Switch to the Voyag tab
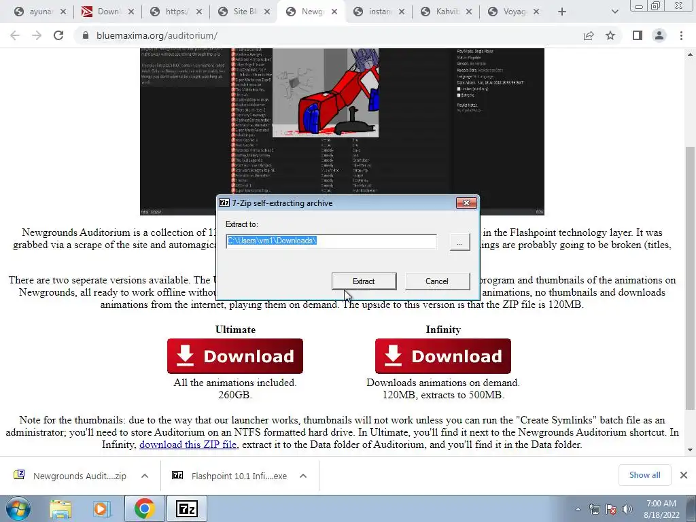The width and height of the screenshot is (696, 522). click(x=514, y=12)
